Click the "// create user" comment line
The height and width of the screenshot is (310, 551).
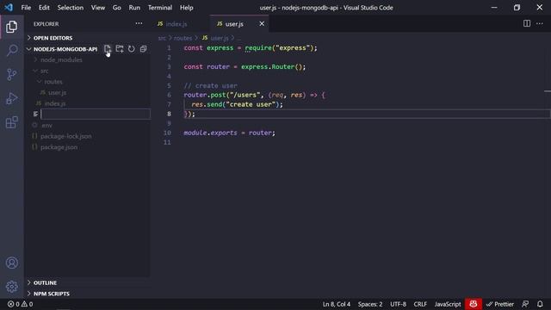click(x=210, y=86)
